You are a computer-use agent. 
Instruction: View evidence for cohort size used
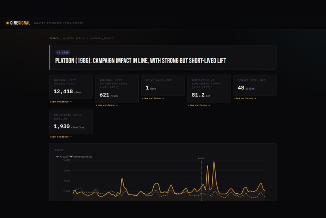[245, 98]
